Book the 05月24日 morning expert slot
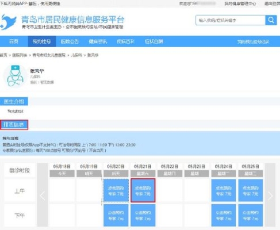 pos(224,190)
